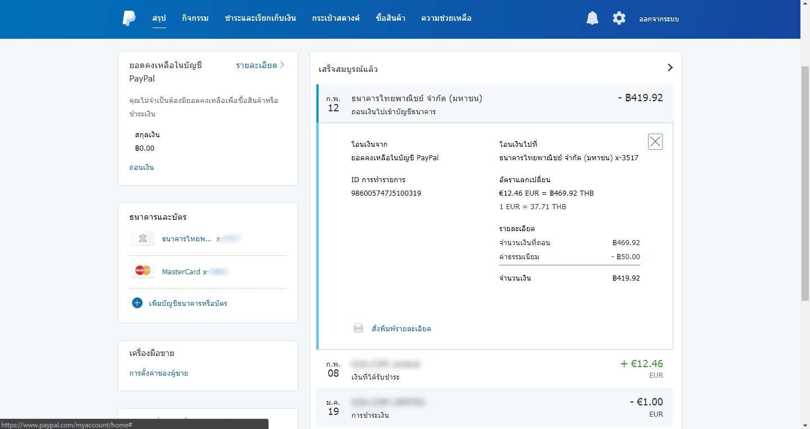Open the notifications bell

click(x=592, y=18)
